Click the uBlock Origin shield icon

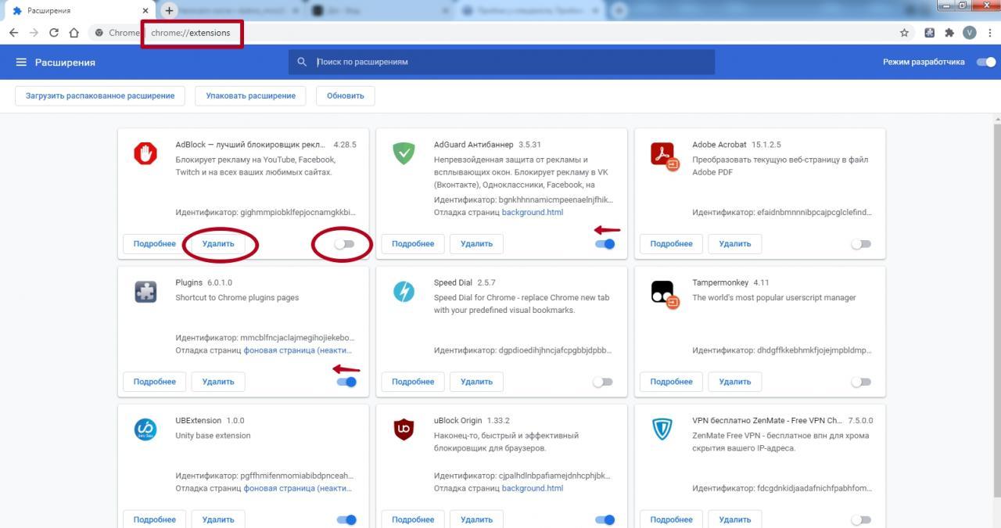tap(404, 429)
